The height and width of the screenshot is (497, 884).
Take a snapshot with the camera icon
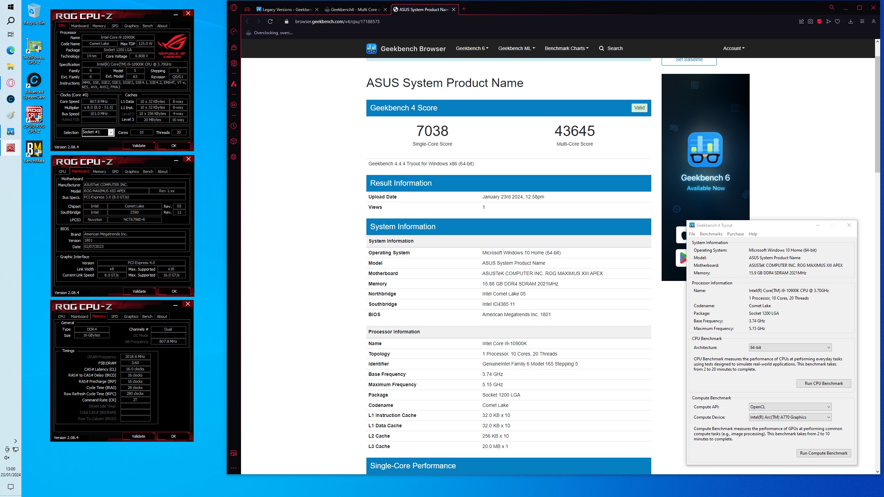coord(810,21)
